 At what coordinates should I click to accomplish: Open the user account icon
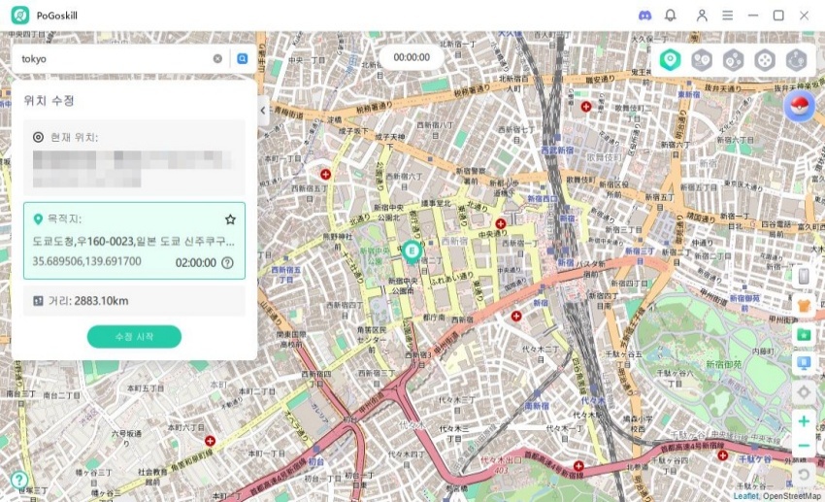click(702, 16)
